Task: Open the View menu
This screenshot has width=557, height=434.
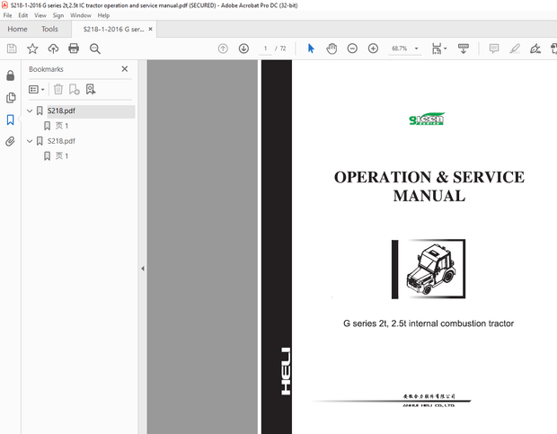Action: coord(40,15)
